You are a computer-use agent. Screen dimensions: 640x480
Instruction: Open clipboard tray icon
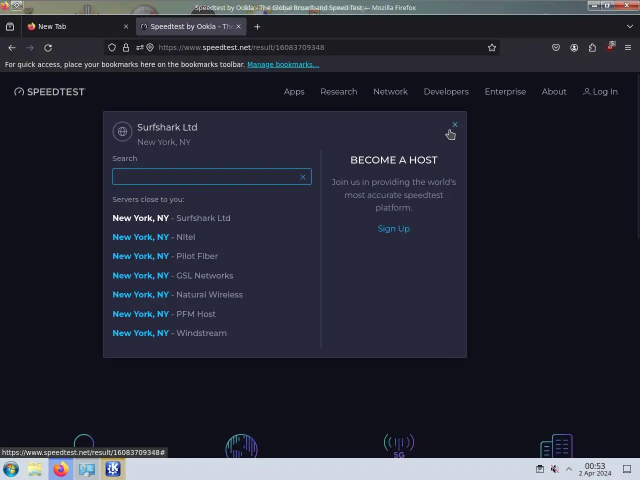click(540, 469)
